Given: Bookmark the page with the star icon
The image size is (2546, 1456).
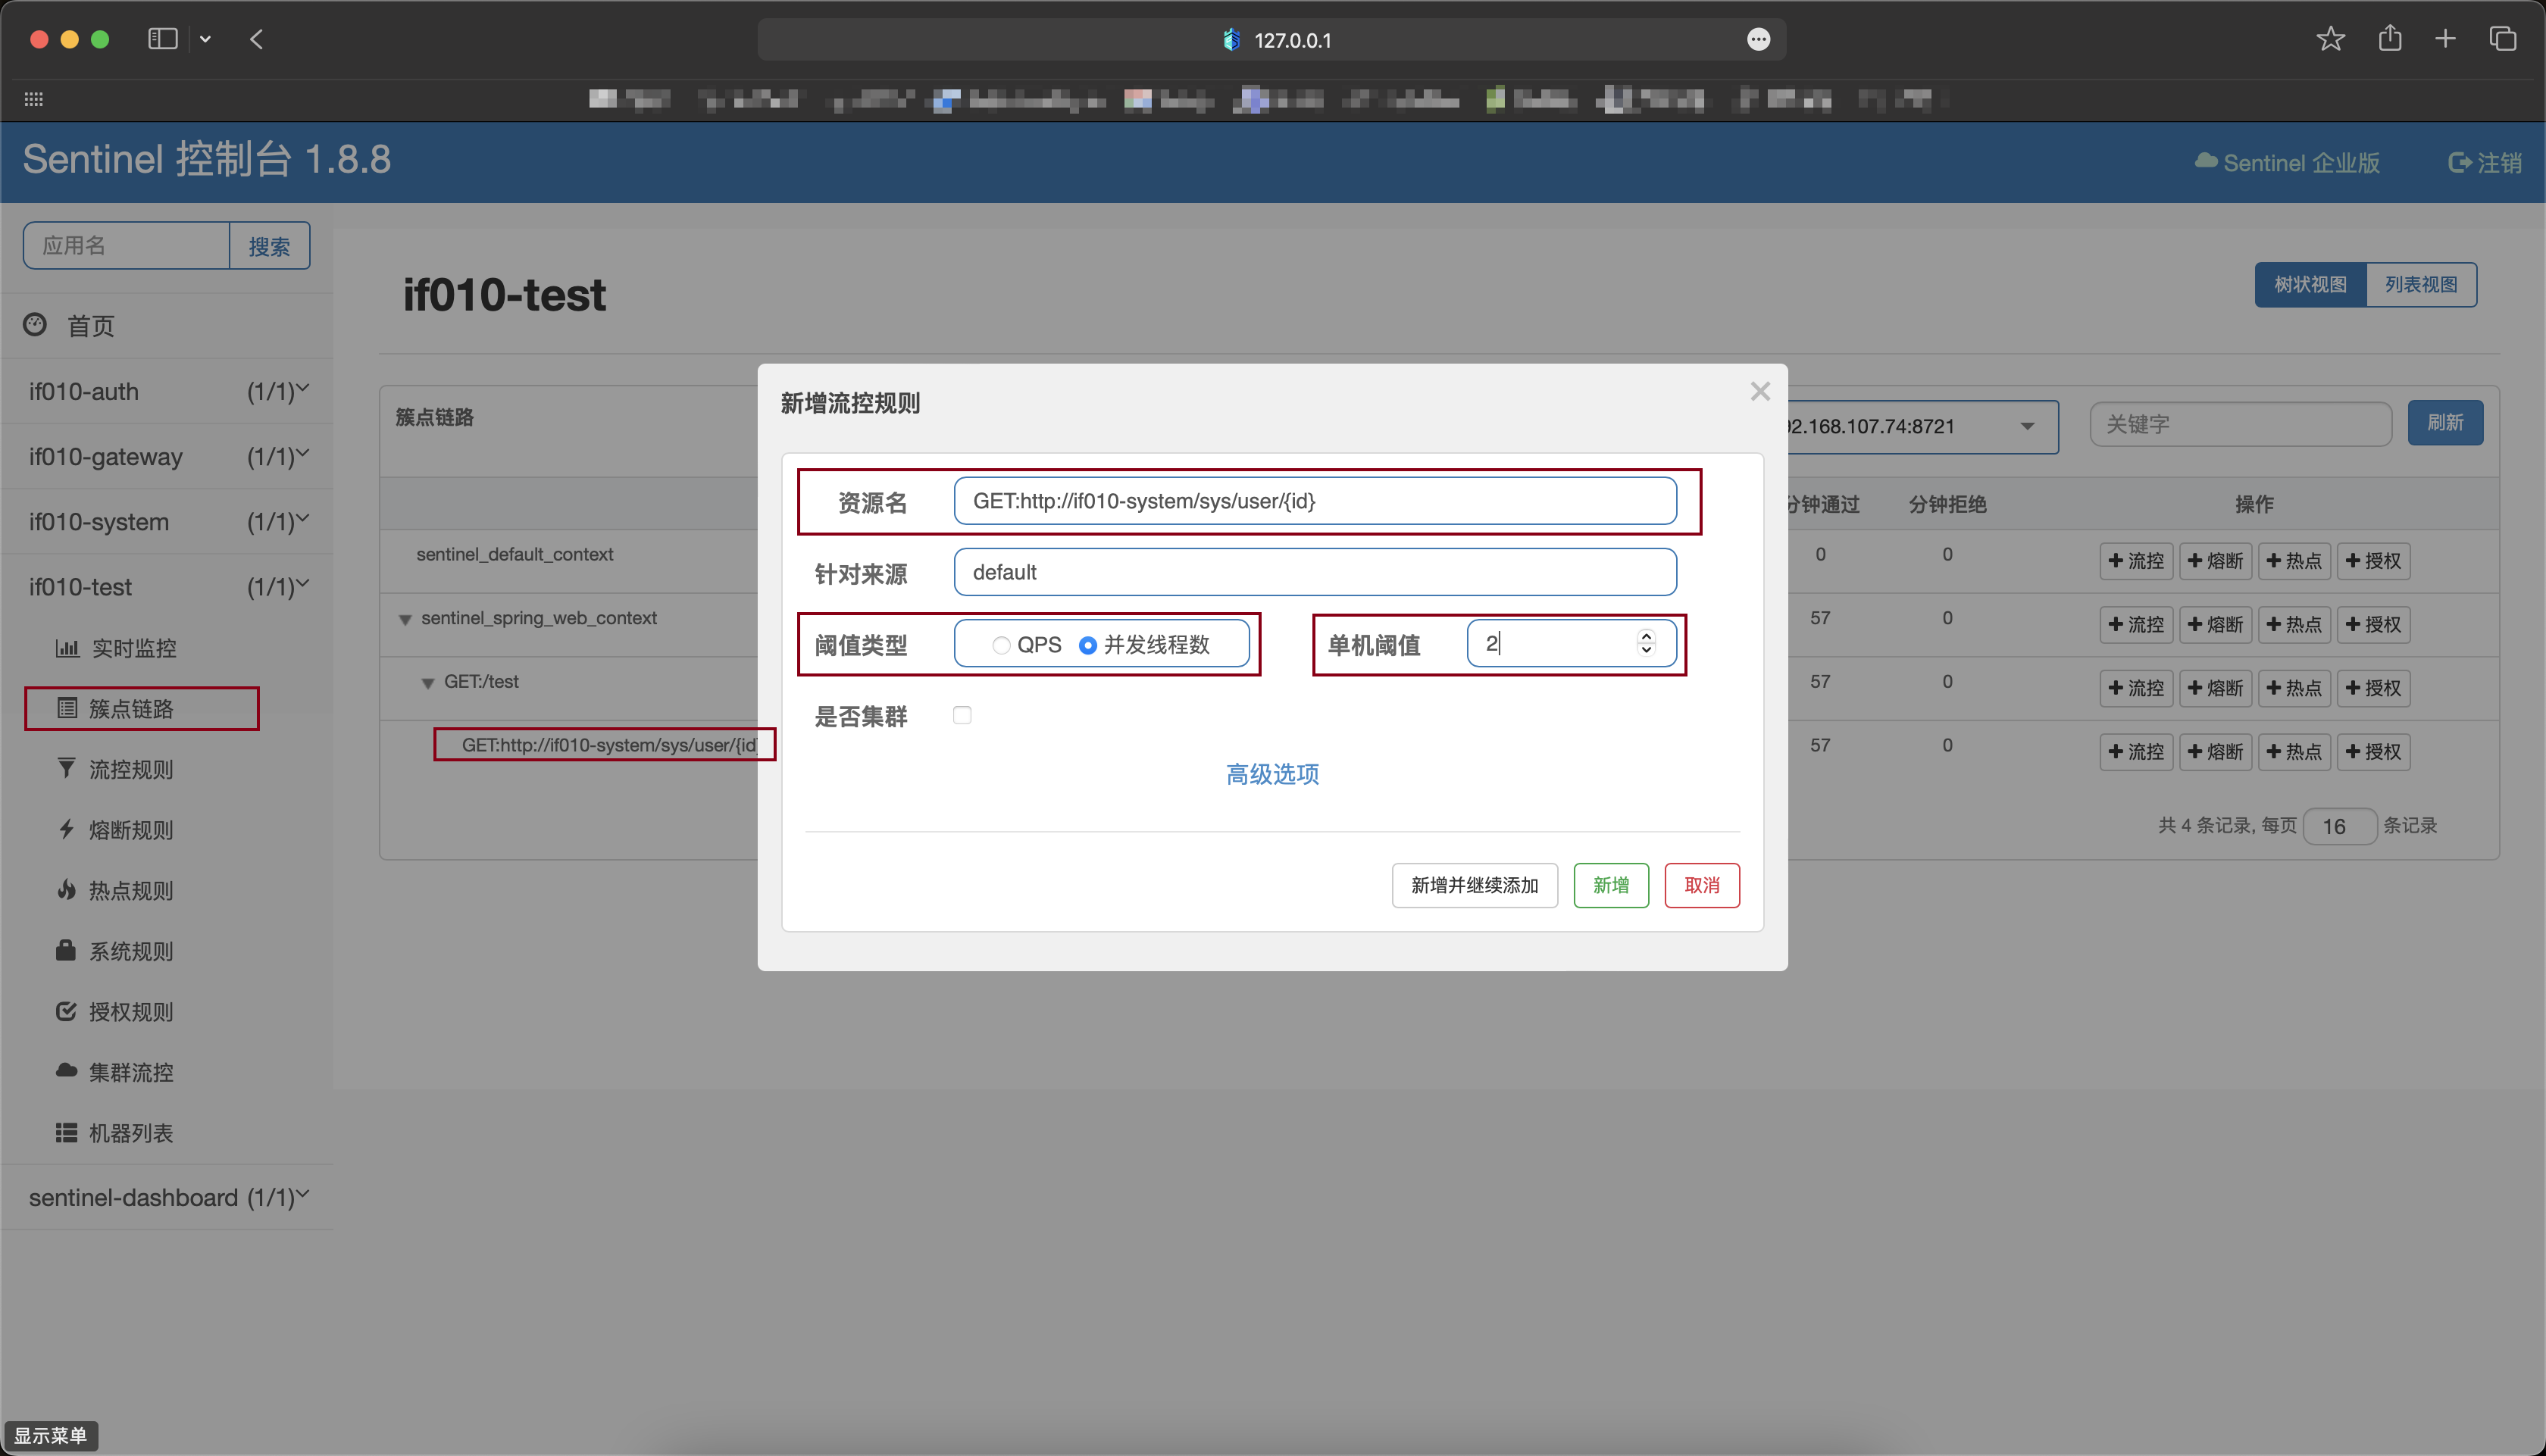Looking at the screenshot, I should coord(2330,39).
